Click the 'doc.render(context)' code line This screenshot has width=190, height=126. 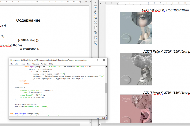[25, 104]
